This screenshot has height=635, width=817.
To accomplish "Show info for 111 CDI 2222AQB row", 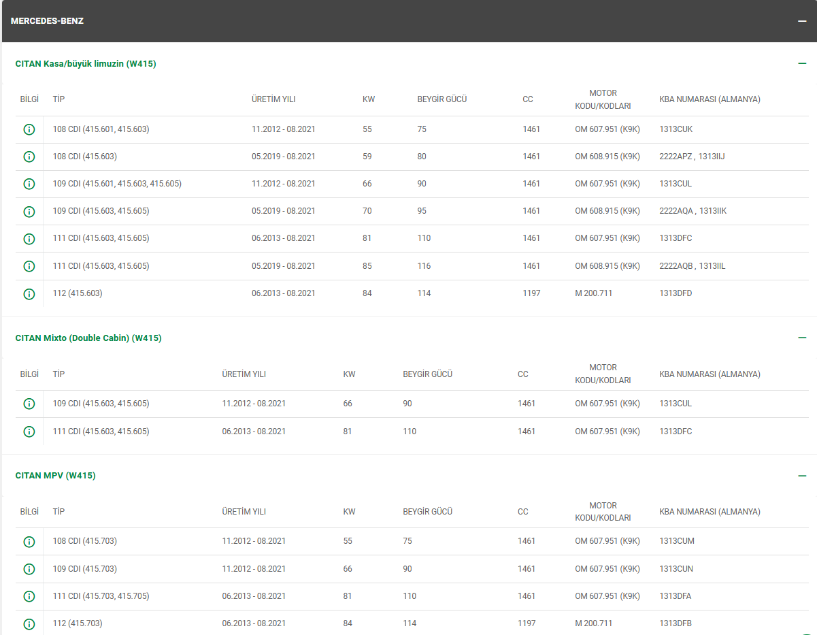I will pyautogui.click(x=29, y=266).
